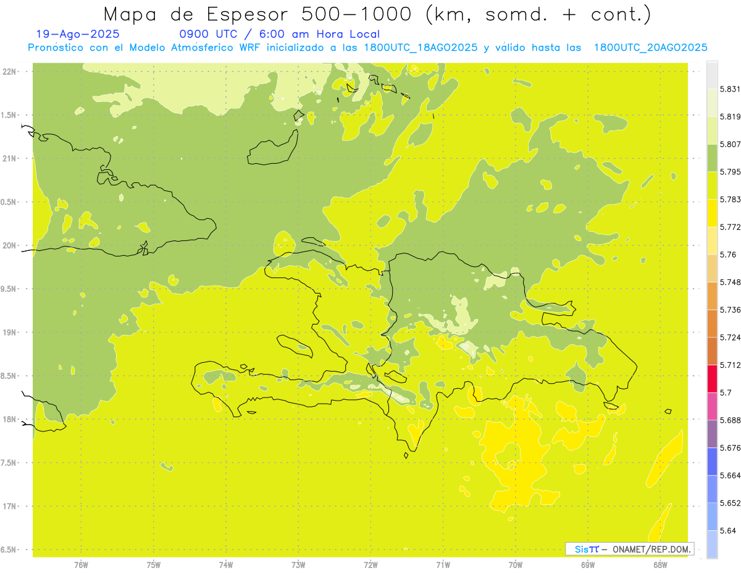The image size is (741, 573).
Task: Click the 19N latitude axis label
Action: tap(10, 333)
